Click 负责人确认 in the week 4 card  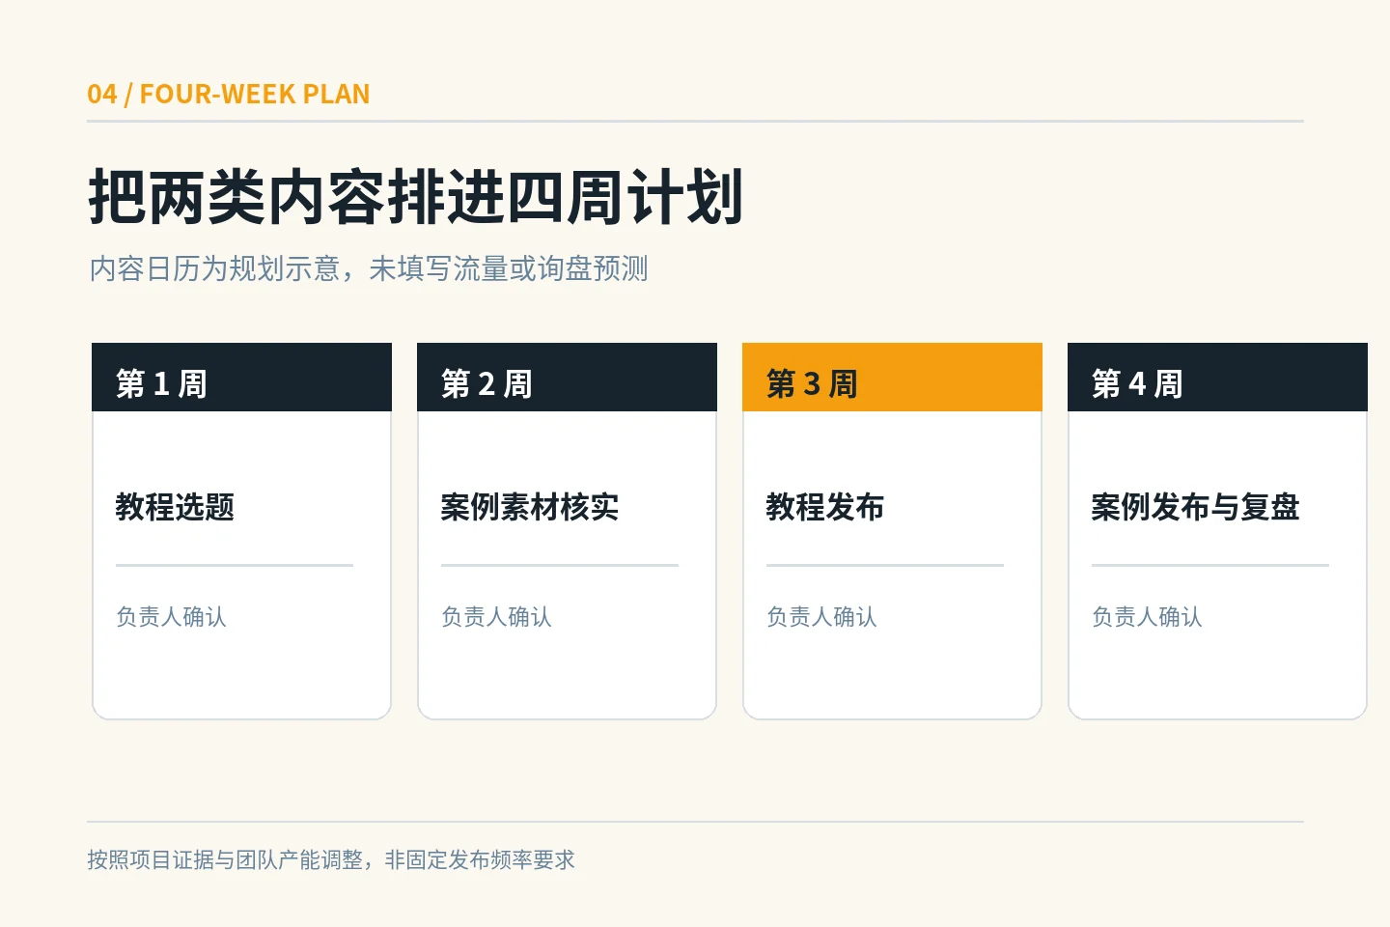tap(1147, 616)
